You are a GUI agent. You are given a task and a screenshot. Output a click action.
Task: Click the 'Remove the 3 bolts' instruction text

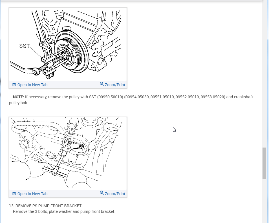pyautogui.click(x=64, y=211)
